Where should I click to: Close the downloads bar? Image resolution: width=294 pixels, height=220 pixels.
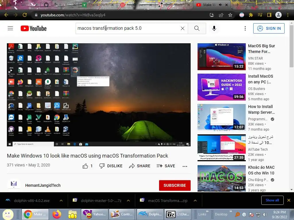(289, 200)
